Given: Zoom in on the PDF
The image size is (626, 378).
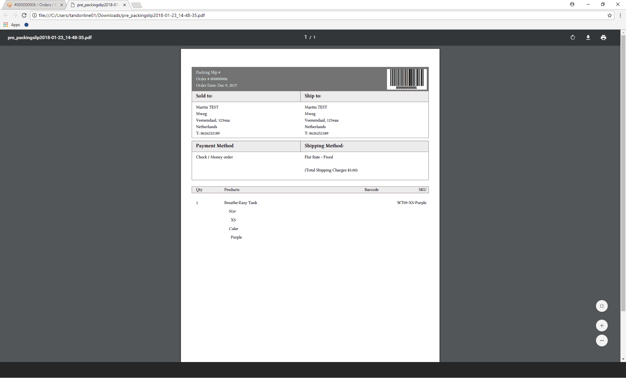Looking at the screenshot, I should 602,326.
